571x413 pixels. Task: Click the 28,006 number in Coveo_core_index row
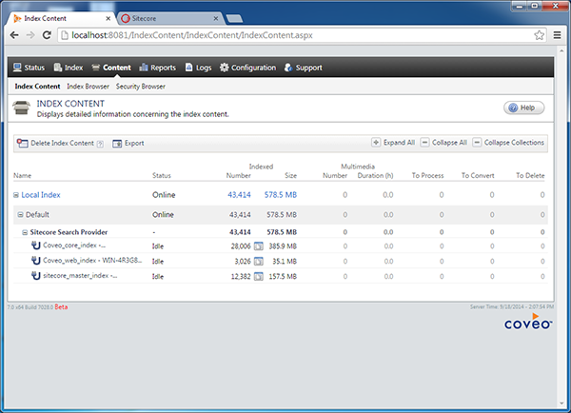click(241, 246)
